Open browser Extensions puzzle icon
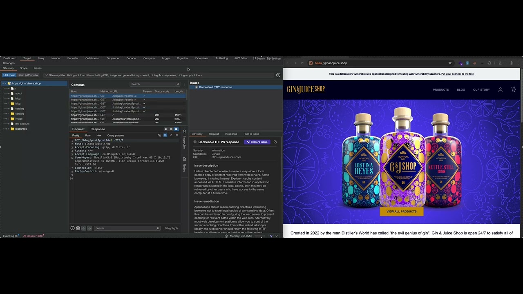Viewport: 523px width, 294px height. tap(489, 63)
